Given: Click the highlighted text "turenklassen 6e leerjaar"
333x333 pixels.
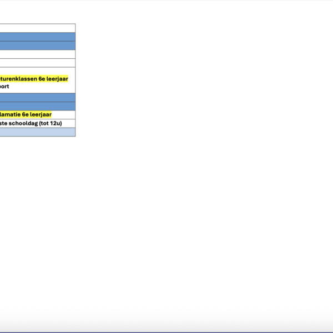Looking at the screenshot, I should tap(34, 79).
